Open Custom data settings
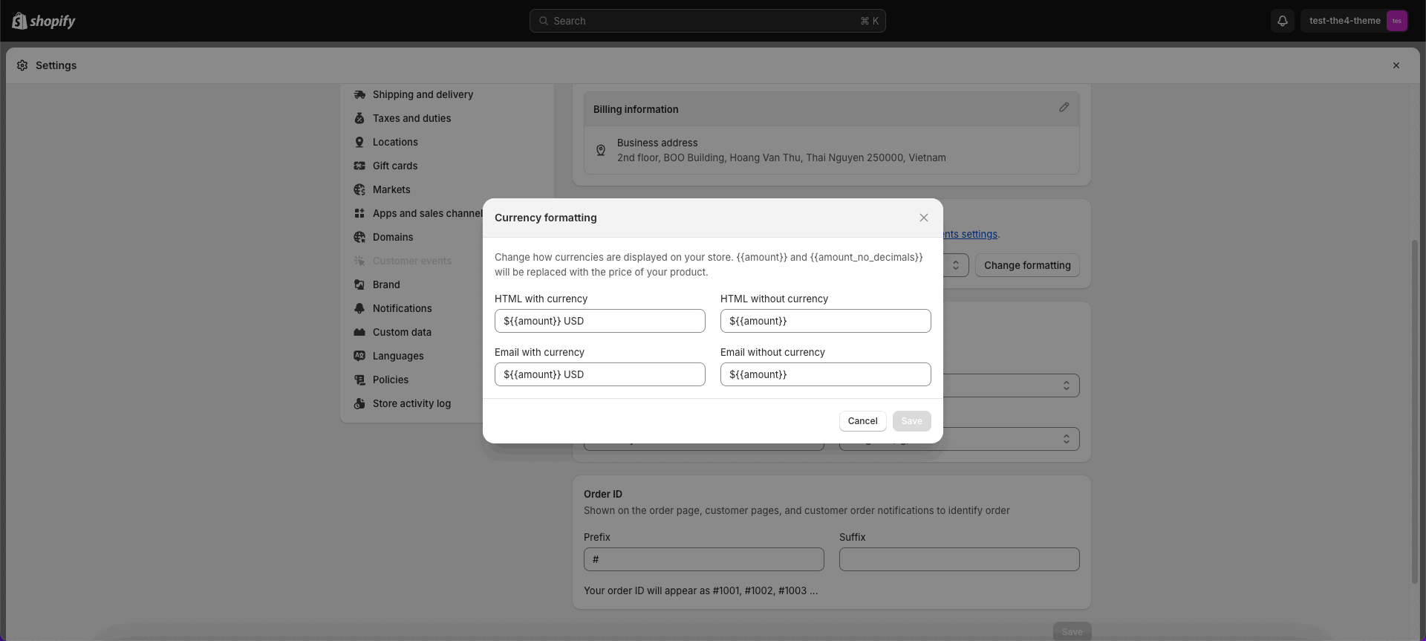 click(x=402, y=332)
